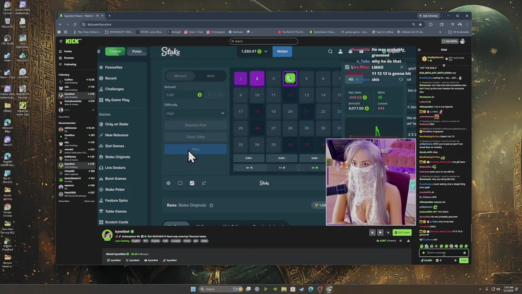The height and width of the screenshot is (294, 522).
Task: Click the notification bell under the stream
Action: tap(372, 233)
